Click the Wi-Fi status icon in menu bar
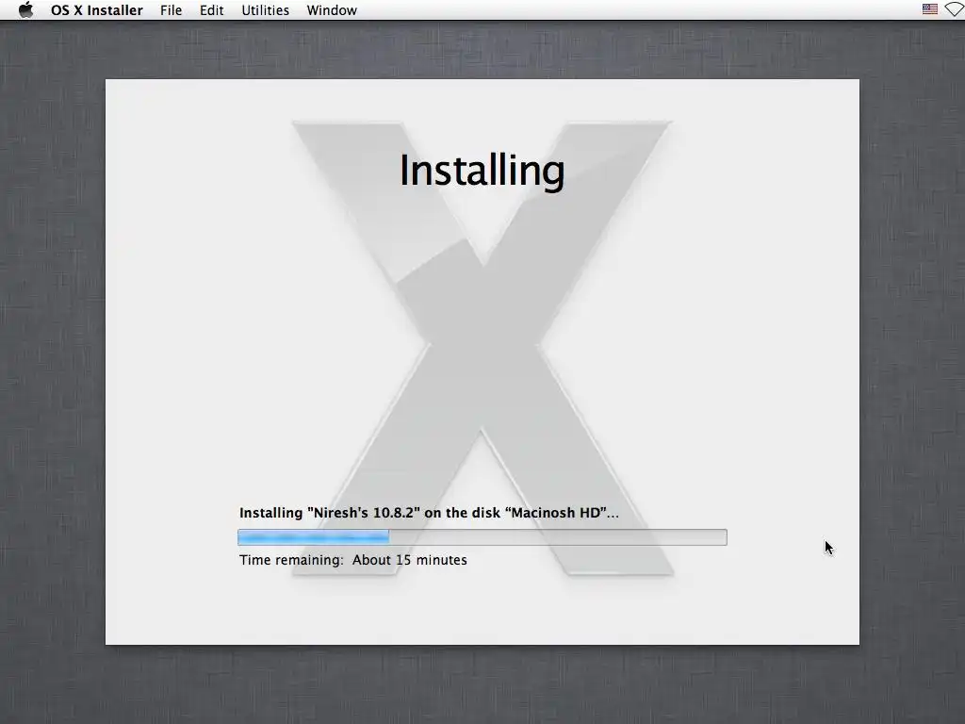The height and width of the screenshot is (724, 965). 955,9
